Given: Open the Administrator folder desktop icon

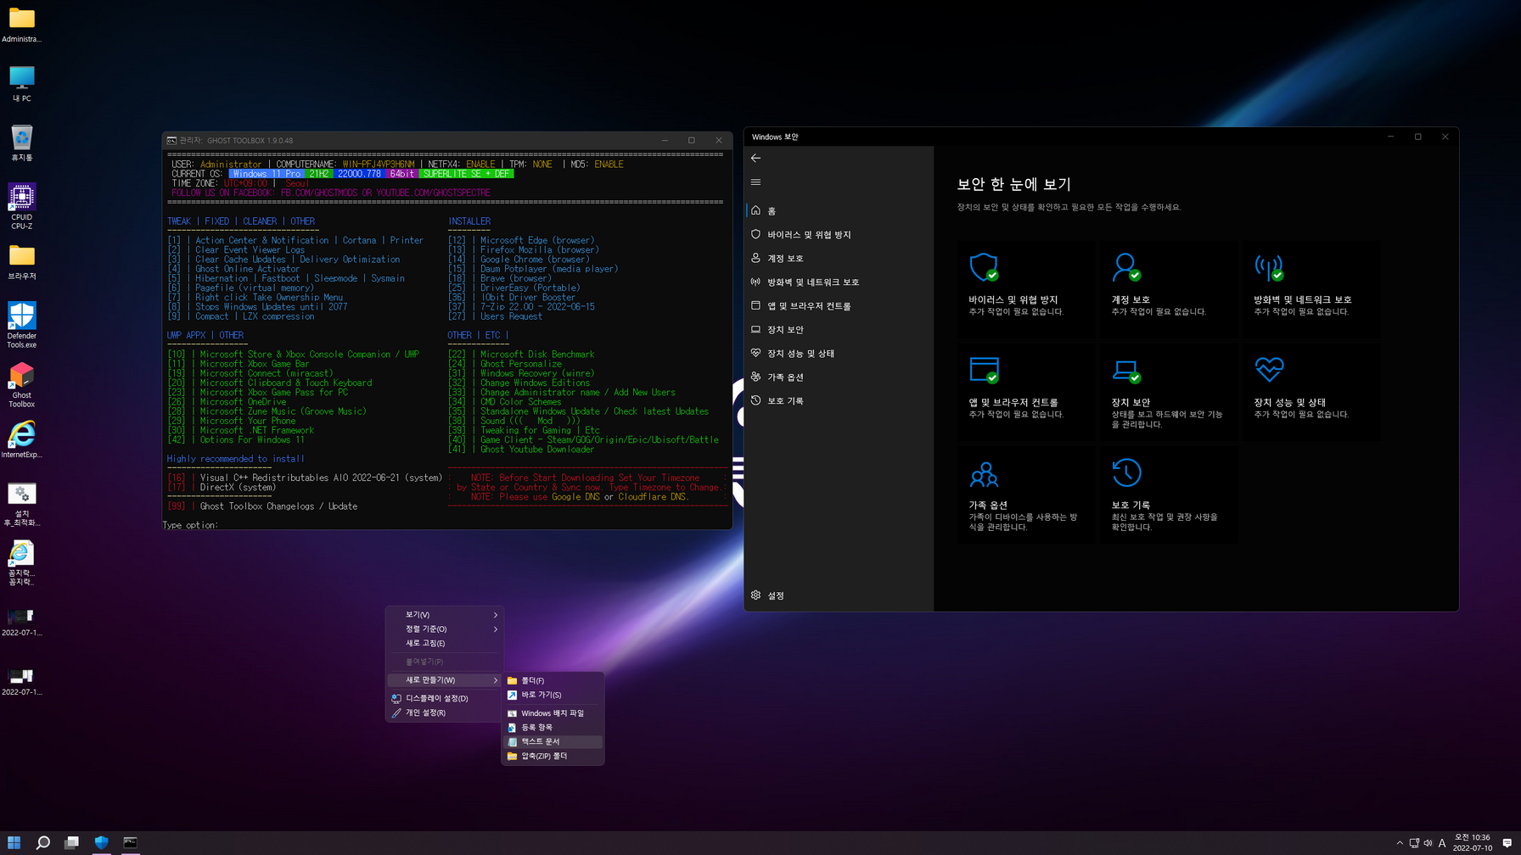Looking at the screenshot, I should pos(21,25).
